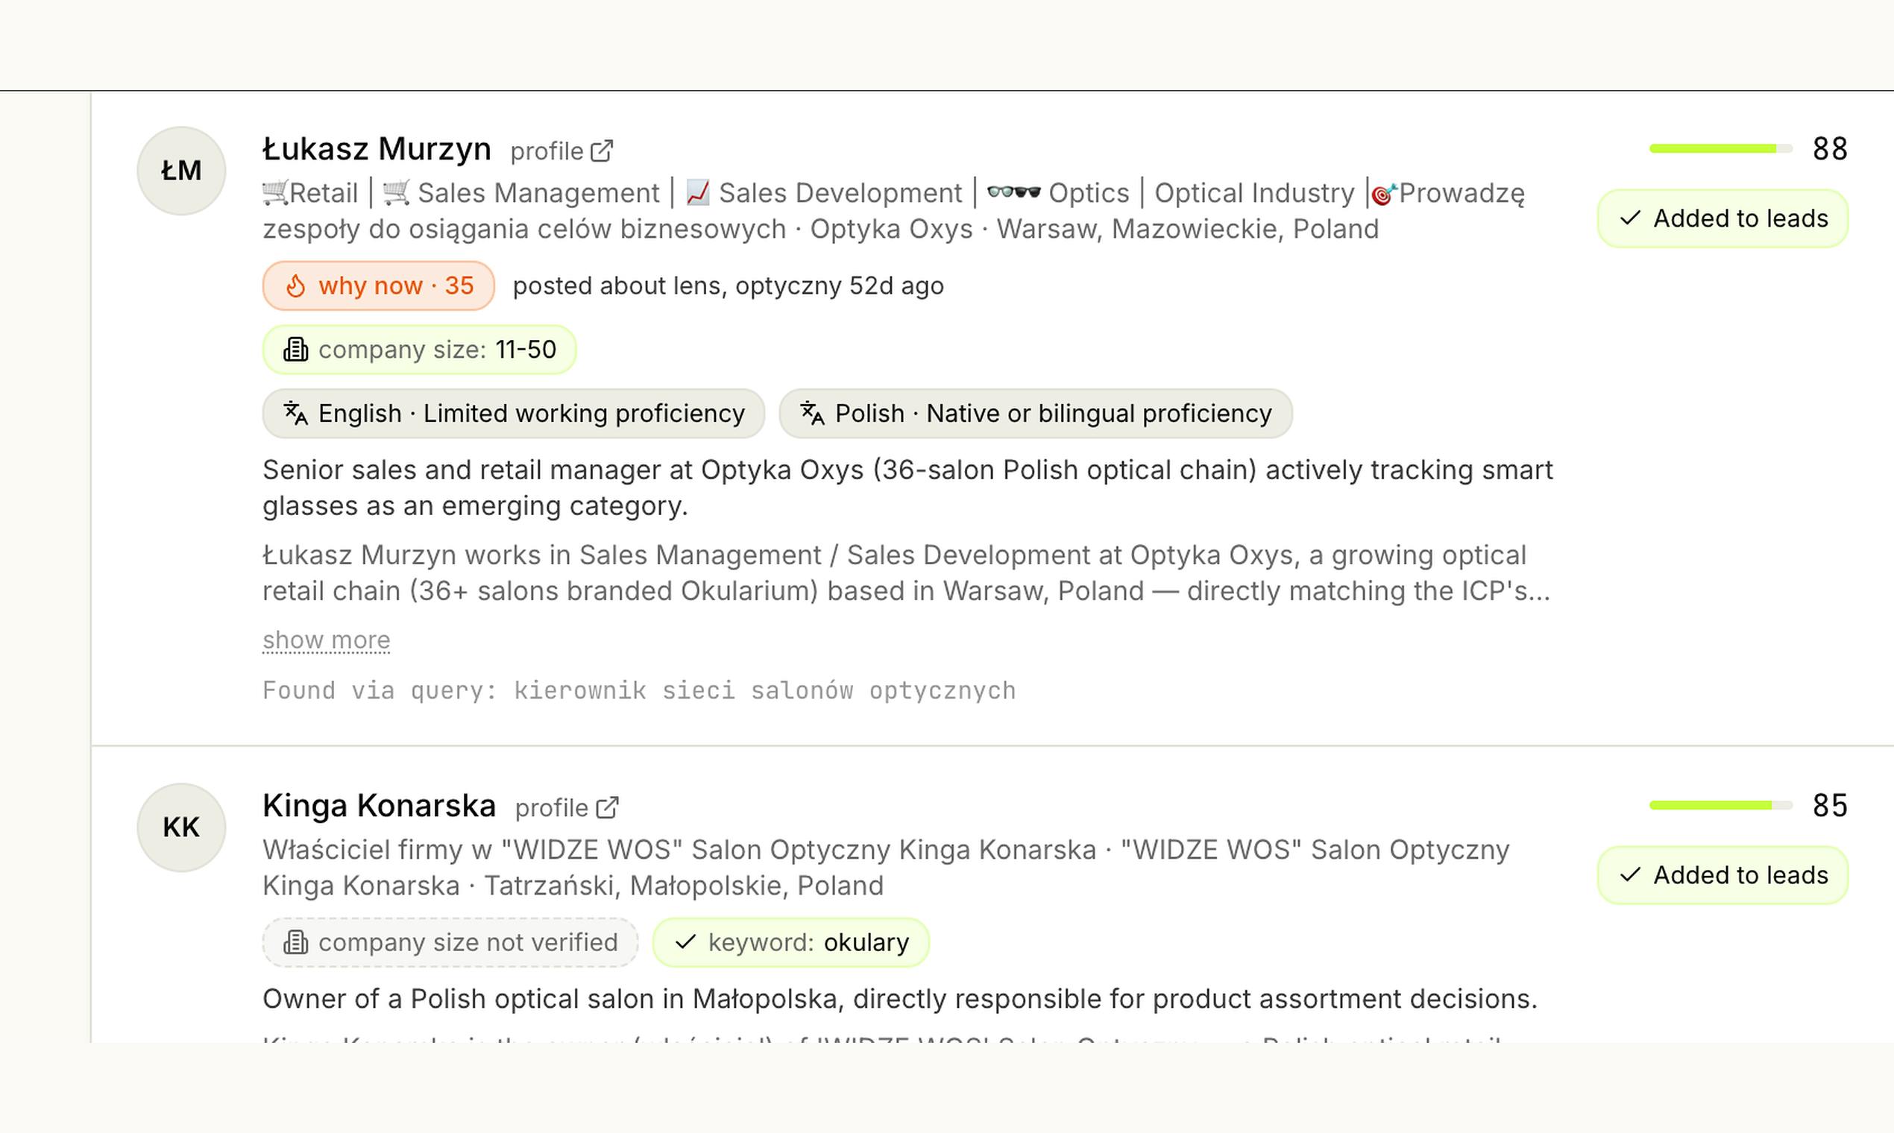Click paragraph 'Łukasz Murzyn works in Sales Management'

click(906, 572)
